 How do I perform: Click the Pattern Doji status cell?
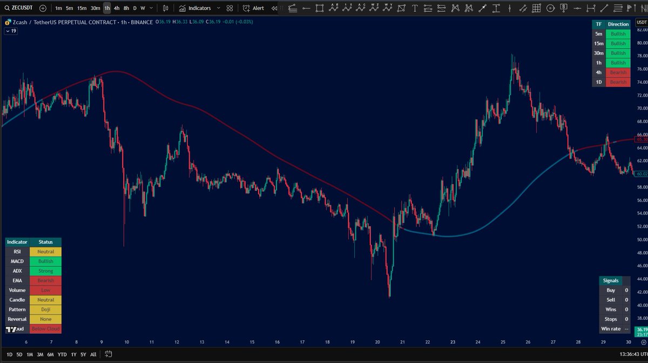pos(45,310)
